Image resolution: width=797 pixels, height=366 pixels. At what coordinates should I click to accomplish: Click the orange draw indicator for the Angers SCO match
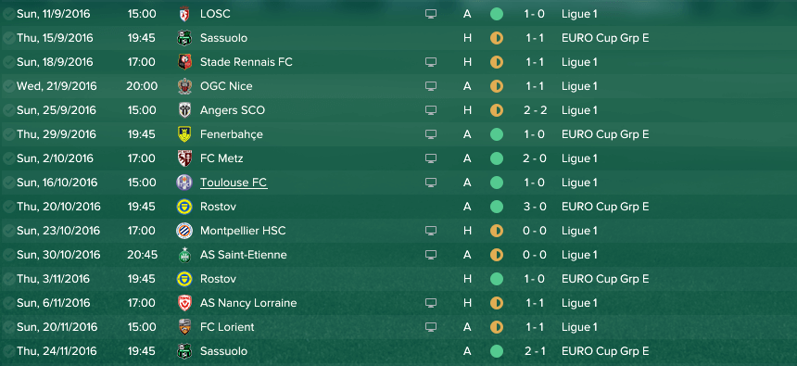click(x=497, y=110)
